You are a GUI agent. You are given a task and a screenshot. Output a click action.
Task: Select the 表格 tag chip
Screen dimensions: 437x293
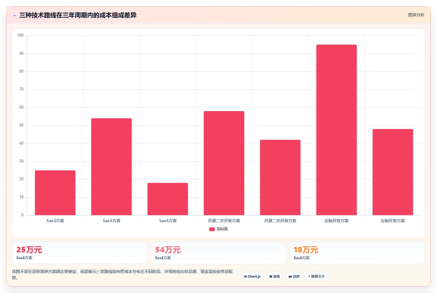(x=274, y=276)
